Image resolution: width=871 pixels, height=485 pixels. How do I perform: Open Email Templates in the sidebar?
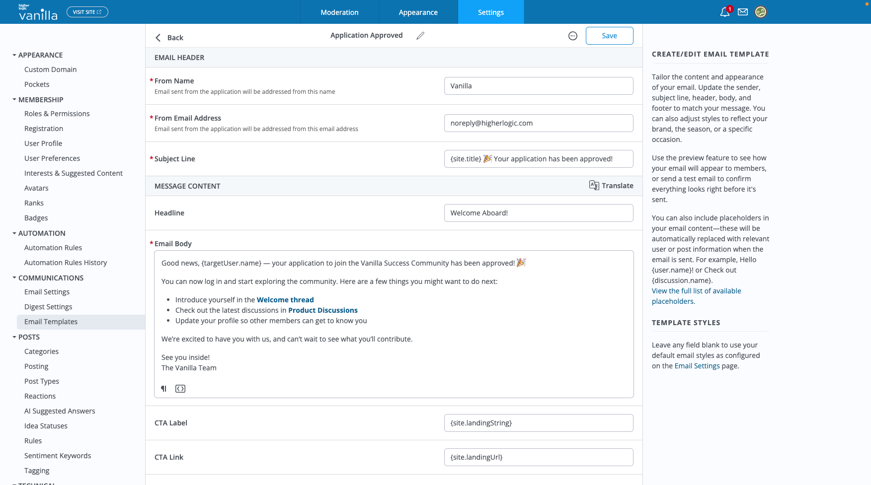81,322
